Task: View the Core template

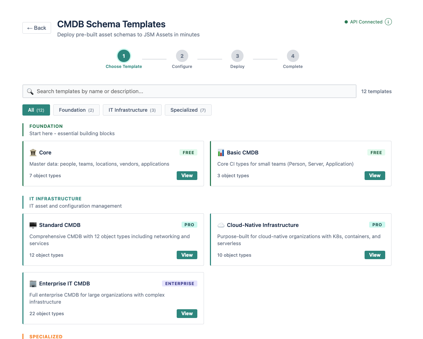Action: (187, 175)
